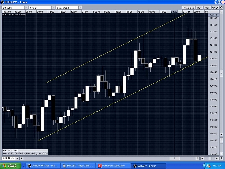Click the upper yellow channel trend line
This screenshot has height=169, width=225.
pyautogui.click(x=116, y=48)
